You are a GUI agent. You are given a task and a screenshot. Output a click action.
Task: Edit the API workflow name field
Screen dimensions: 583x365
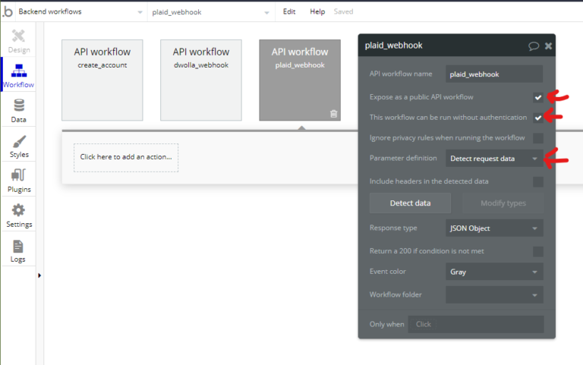[x=494, y=74]
